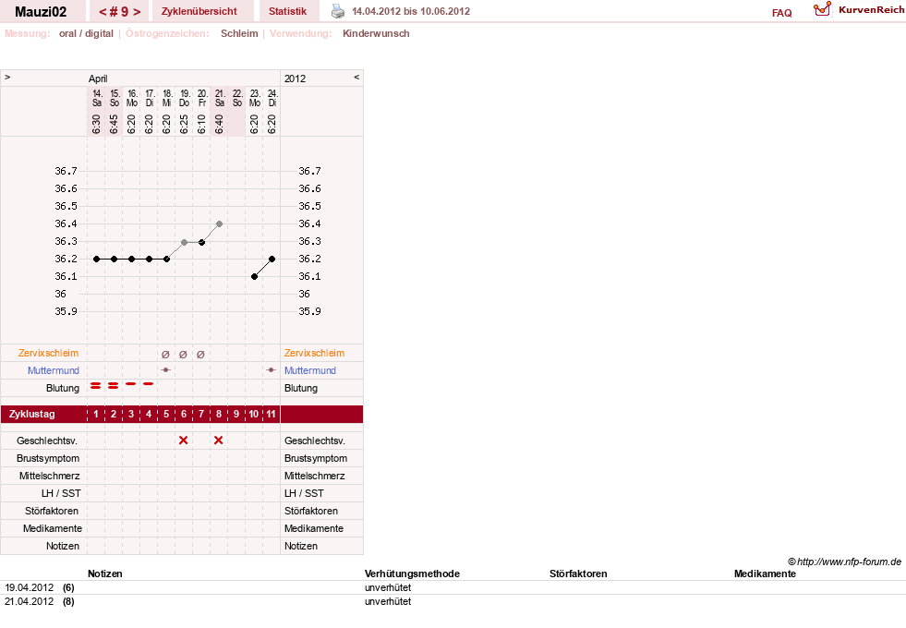
Task: Go to previous cycle arrow before #9
Action: pyautogui.click(x=103, y=12)
